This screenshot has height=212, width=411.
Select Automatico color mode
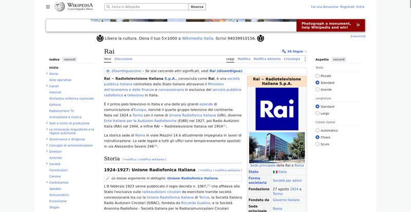(317, 131)
